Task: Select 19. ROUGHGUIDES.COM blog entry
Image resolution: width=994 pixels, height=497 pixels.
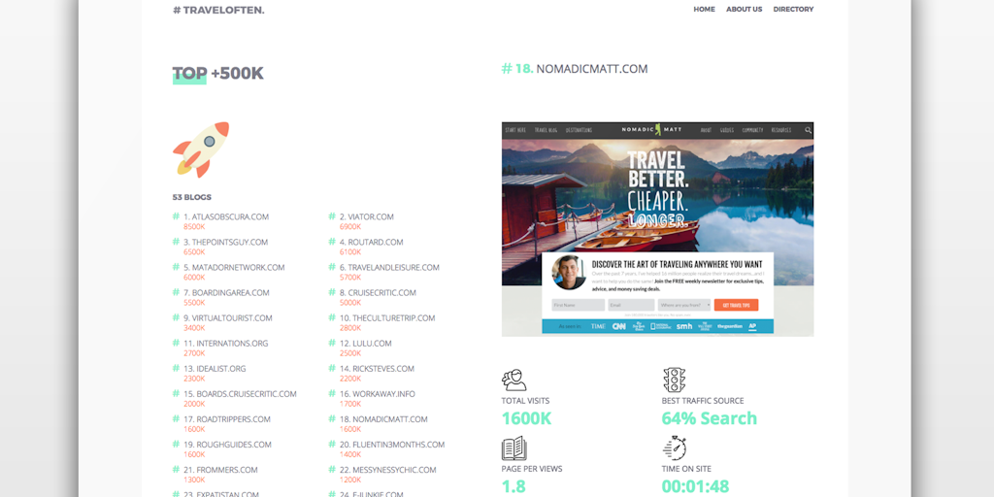Action: click(227, 445)
